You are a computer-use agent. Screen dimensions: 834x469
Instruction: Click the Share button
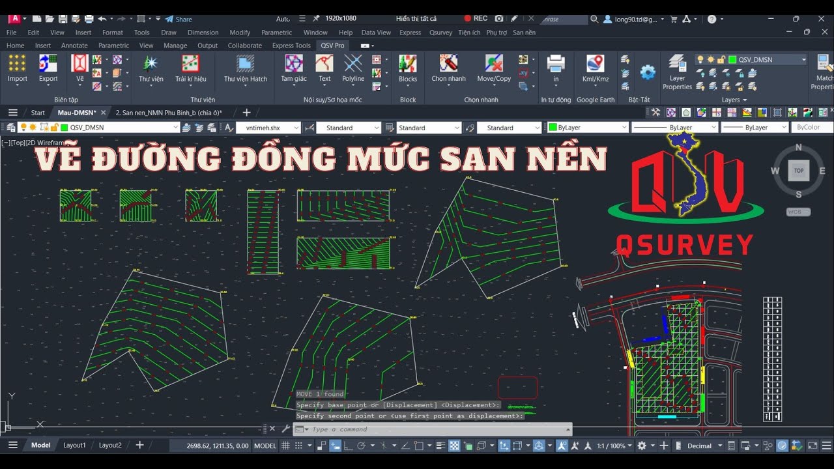179,19
